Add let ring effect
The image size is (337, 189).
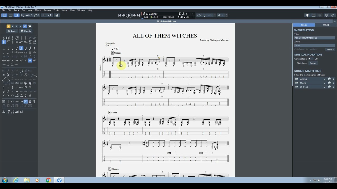point(26,71)
